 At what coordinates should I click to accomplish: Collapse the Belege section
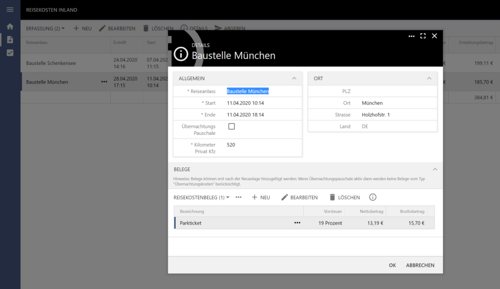click(x=435, y=169)
